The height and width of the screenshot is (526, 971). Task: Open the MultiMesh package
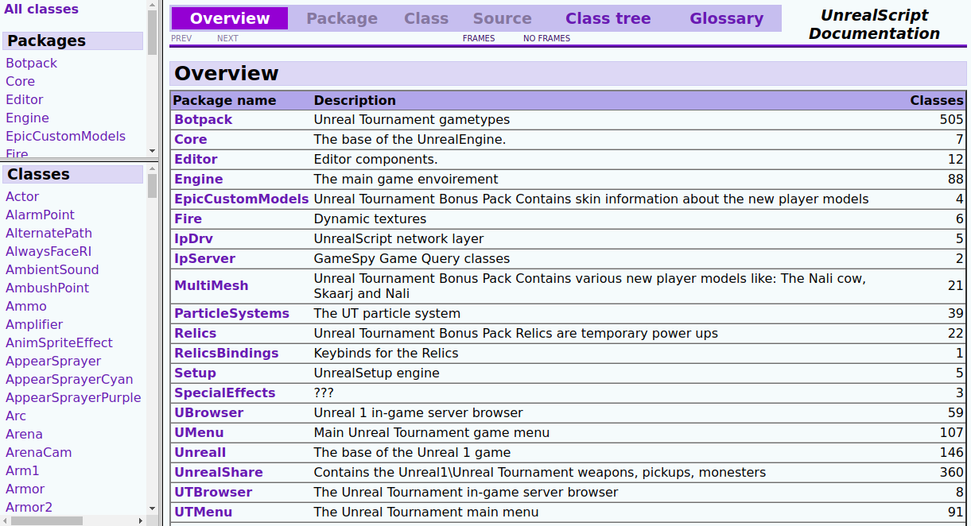(212, 286)
